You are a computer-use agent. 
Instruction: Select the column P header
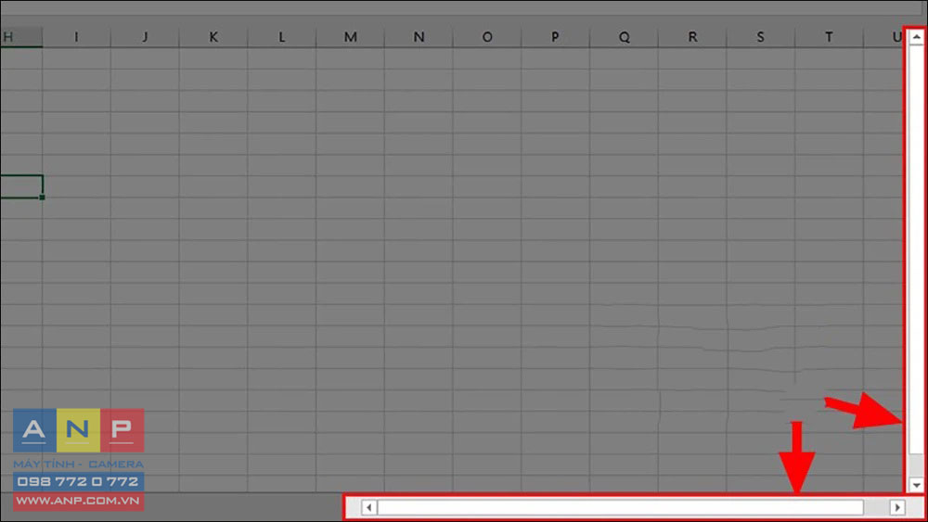(555, 37)
